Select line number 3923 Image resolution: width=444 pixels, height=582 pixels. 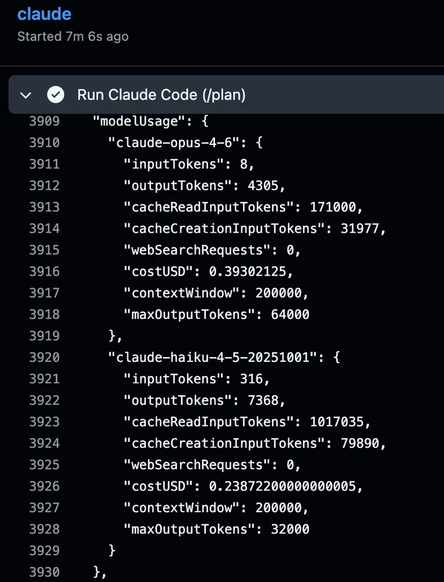tap(44, 421)
